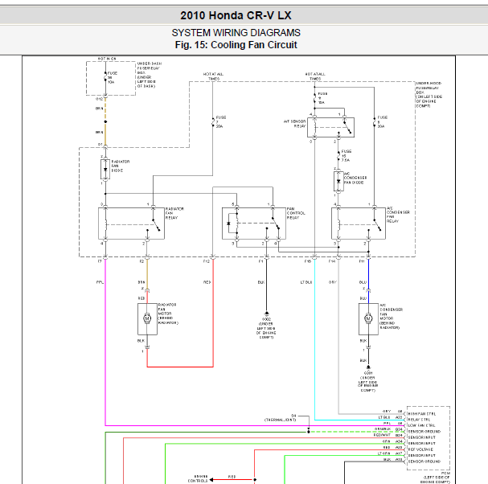Click the A/C Condenser Fan Motor symbol
The width and height of the screenshot is (488, 484).
coord(368,318)
